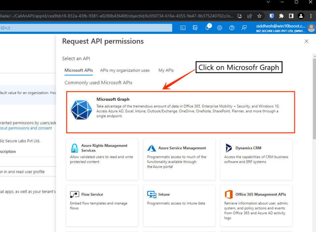316x232 pixels.
Task: Open Azure Cloud Shell icon
Action: [x=183, y=28]
